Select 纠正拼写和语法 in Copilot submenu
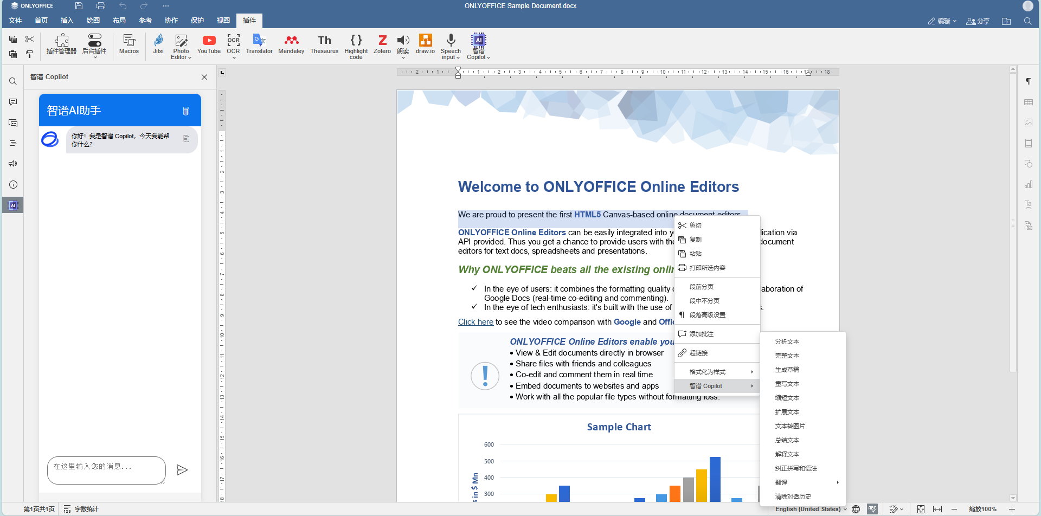 (x=803, y=468)
